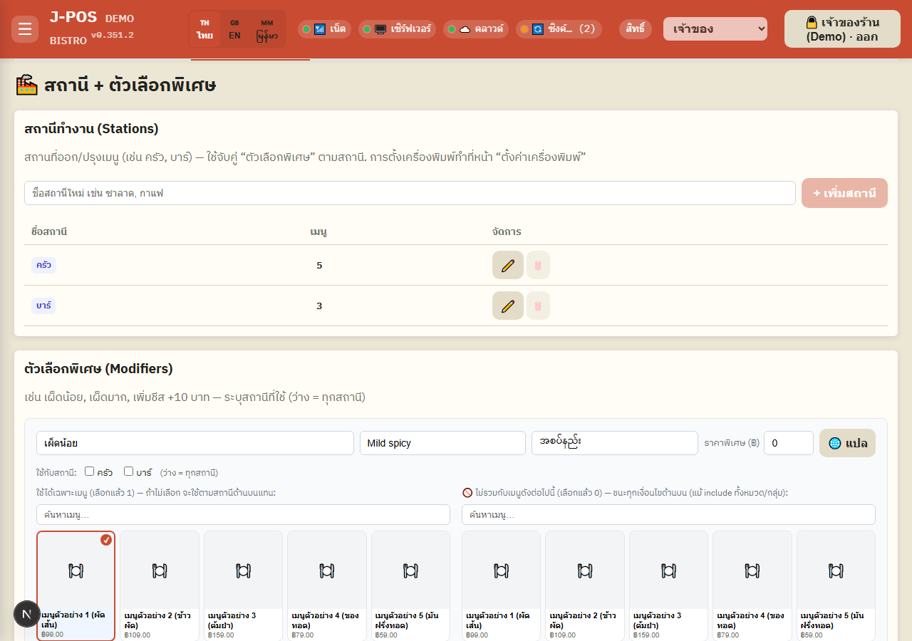Screen dimensions: 912x641
Task: Deselect included เมนูตัวอย่าง 1 card
Action: 76,585
